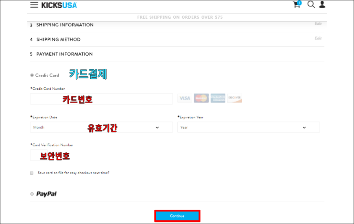Click the Expiration Date label
This screenshot has width=354, height=224.
coord(44,117)
